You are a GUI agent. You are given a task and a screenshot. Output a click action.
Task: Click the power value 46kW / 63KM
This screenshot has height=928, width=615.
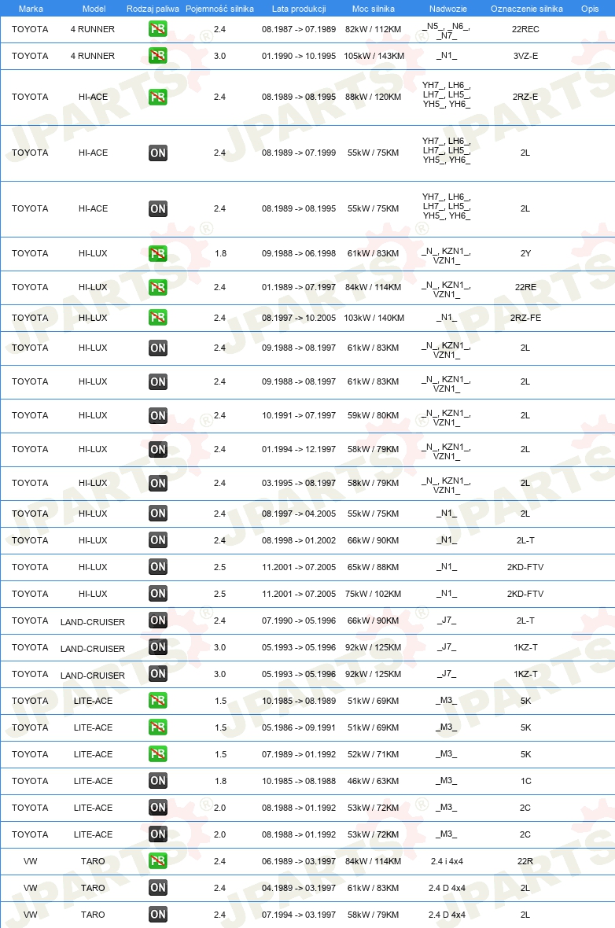coord(374,781)
